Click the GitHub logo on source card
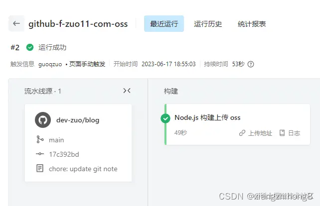Image resolution: width=320 pixels, height=206 pixels. 43,120
